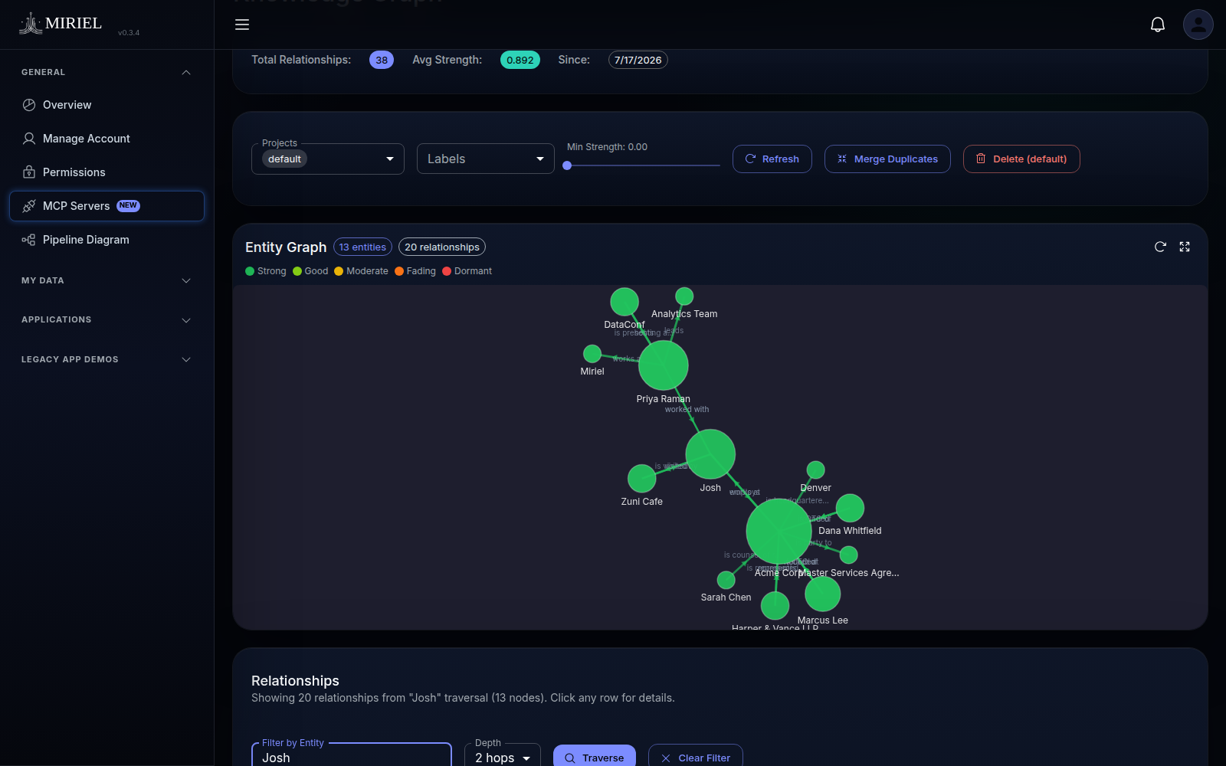This screenshot has width=1226, height=766.
Task: Click the 20 relationships badge
Action: click(x=442, y=247)
